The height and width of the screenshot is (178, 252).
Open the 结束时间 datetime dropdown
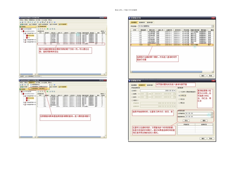click(174, 106)
